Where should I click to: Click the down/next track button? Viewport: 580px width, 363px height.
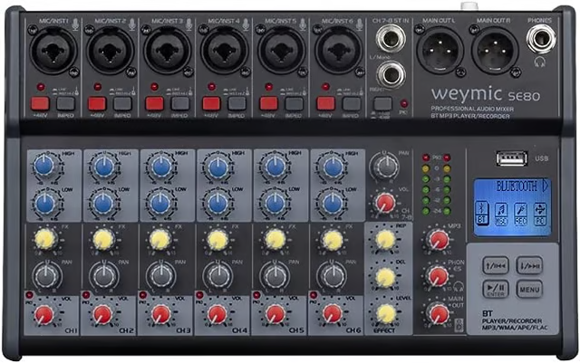click(529, 265)
